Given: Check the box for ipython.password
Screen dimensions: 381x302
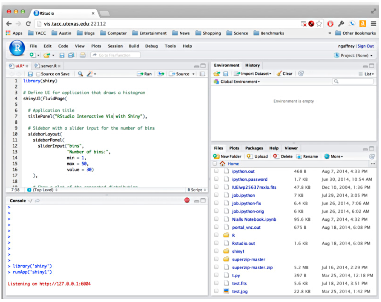Looking at the screenshot, I should 216,179.
